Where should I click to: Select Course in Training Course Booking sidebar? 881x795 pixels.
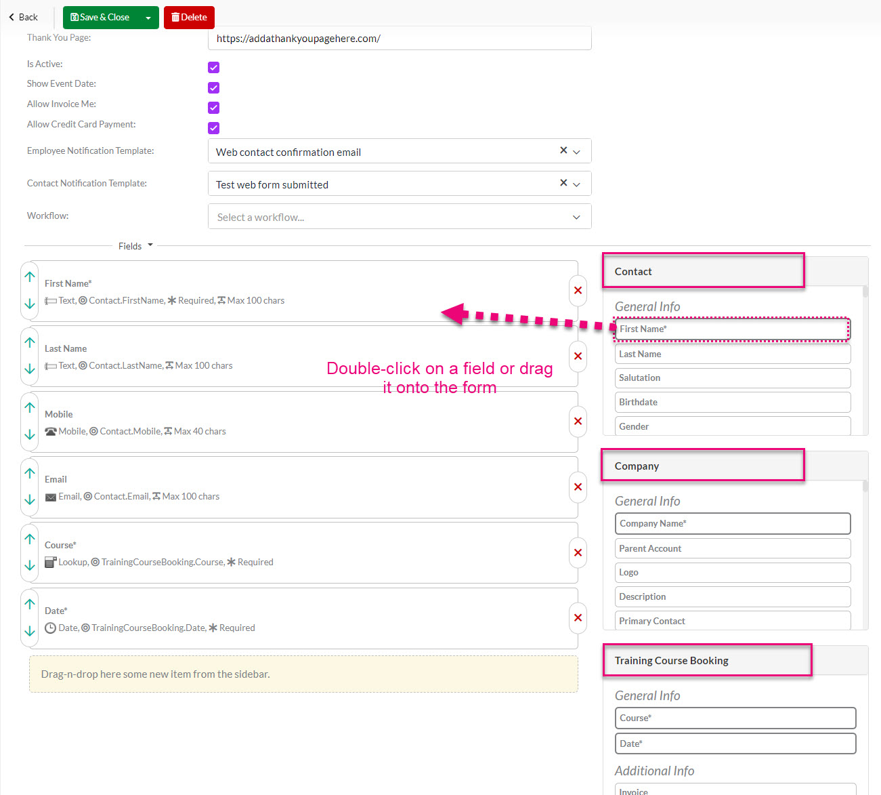735,718
